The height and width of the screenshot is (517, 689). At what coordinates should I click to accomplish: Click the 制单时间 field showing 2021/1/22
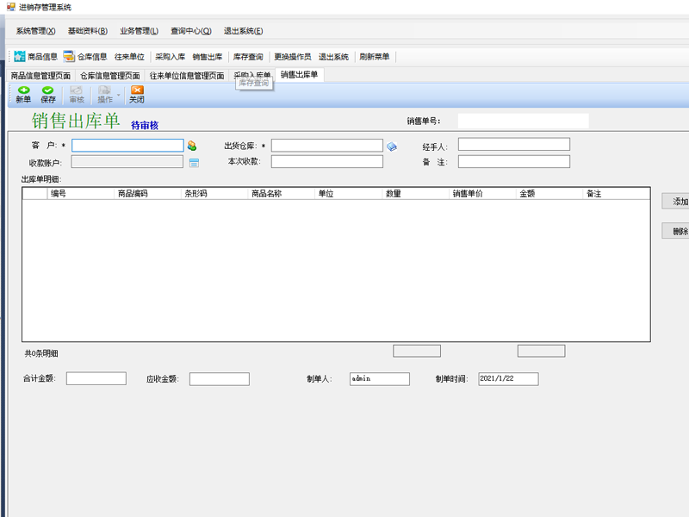tap(508, 379)
